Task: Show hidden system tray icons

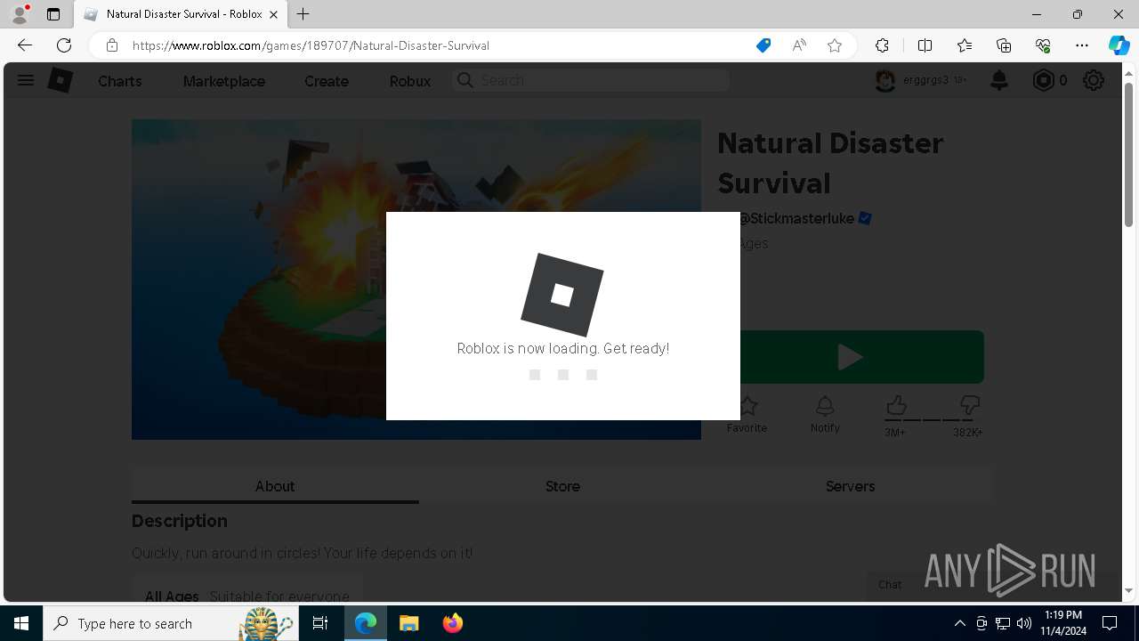Action: 959,623
